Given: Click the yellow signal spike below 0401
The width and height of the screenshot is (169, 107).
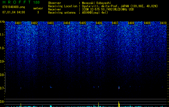Looking at the screenshot, I should pyautogui.click(x=21, y=105).
